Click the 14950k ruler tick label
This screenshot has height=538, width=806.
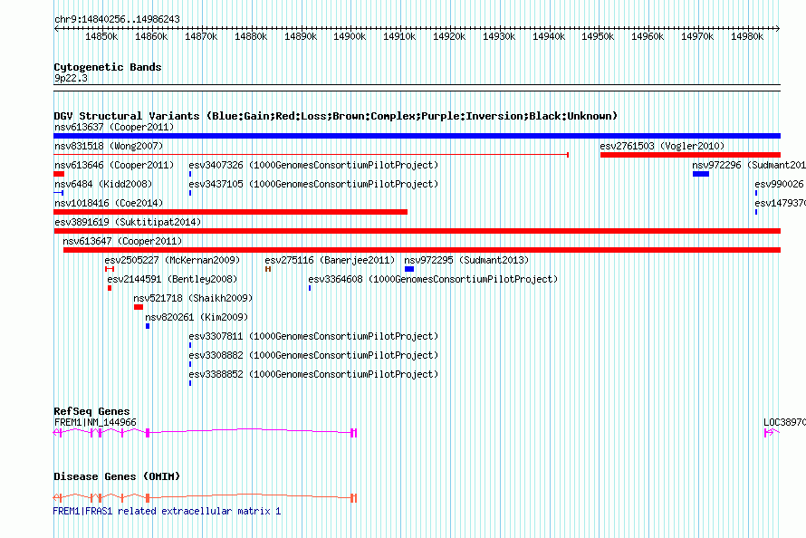[x=598, y=36]
